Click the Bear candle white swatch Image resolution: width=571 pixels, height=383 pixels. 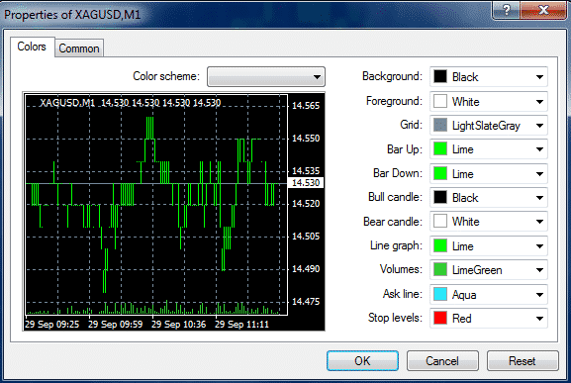(x=440, y=222)
